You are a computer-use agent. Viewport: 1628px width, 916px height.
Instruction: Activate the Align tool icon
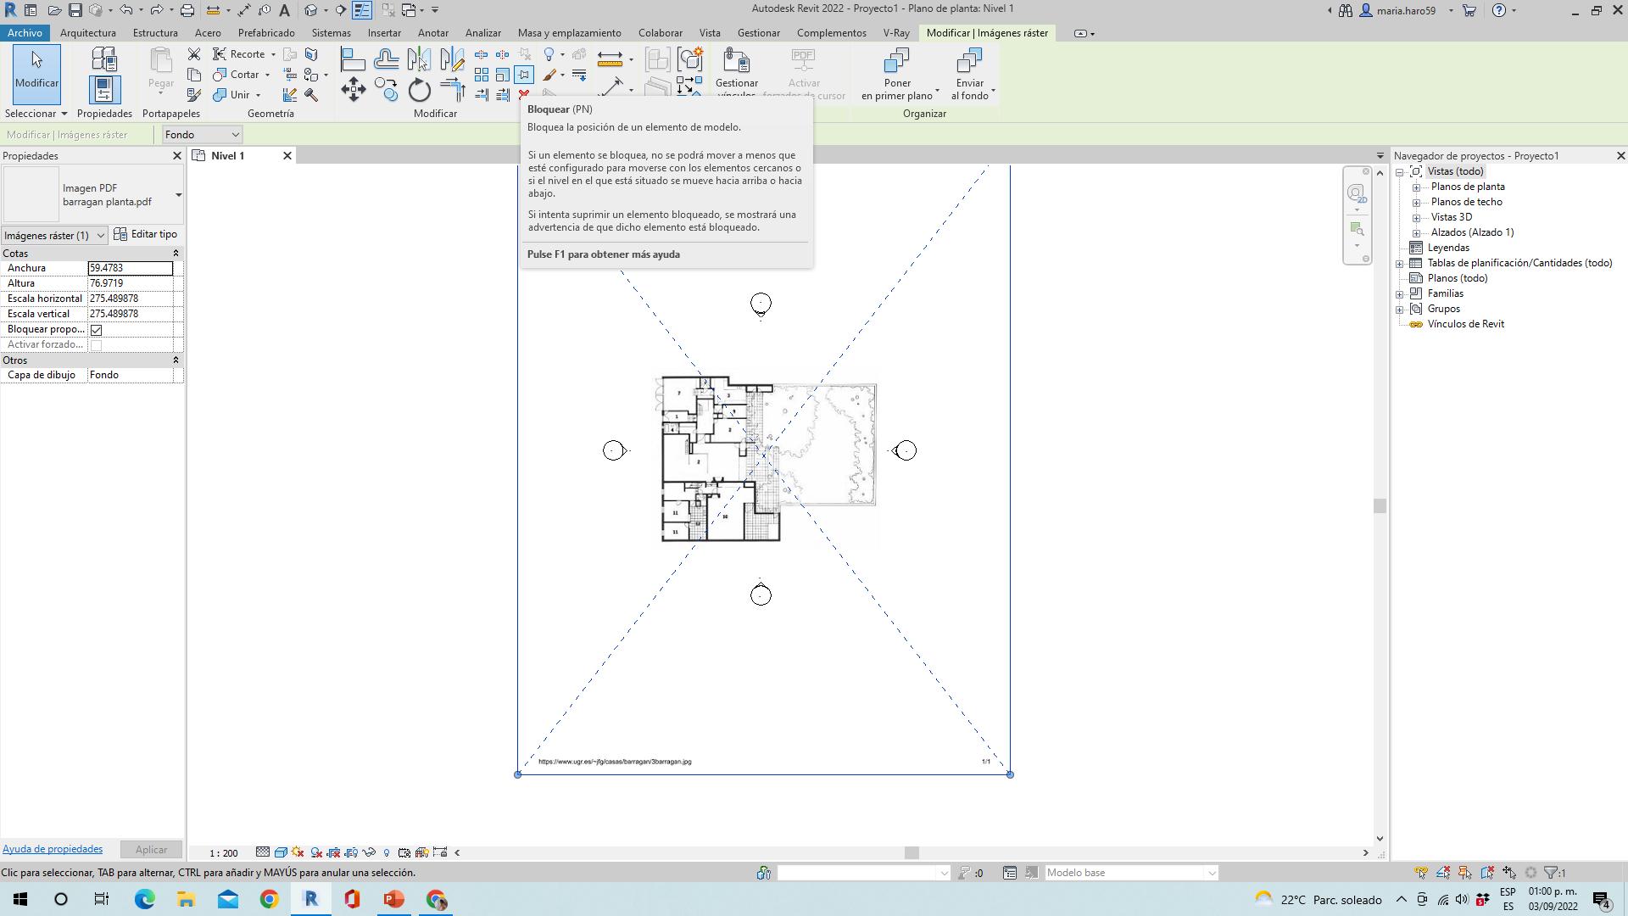[x=353, y=59]
